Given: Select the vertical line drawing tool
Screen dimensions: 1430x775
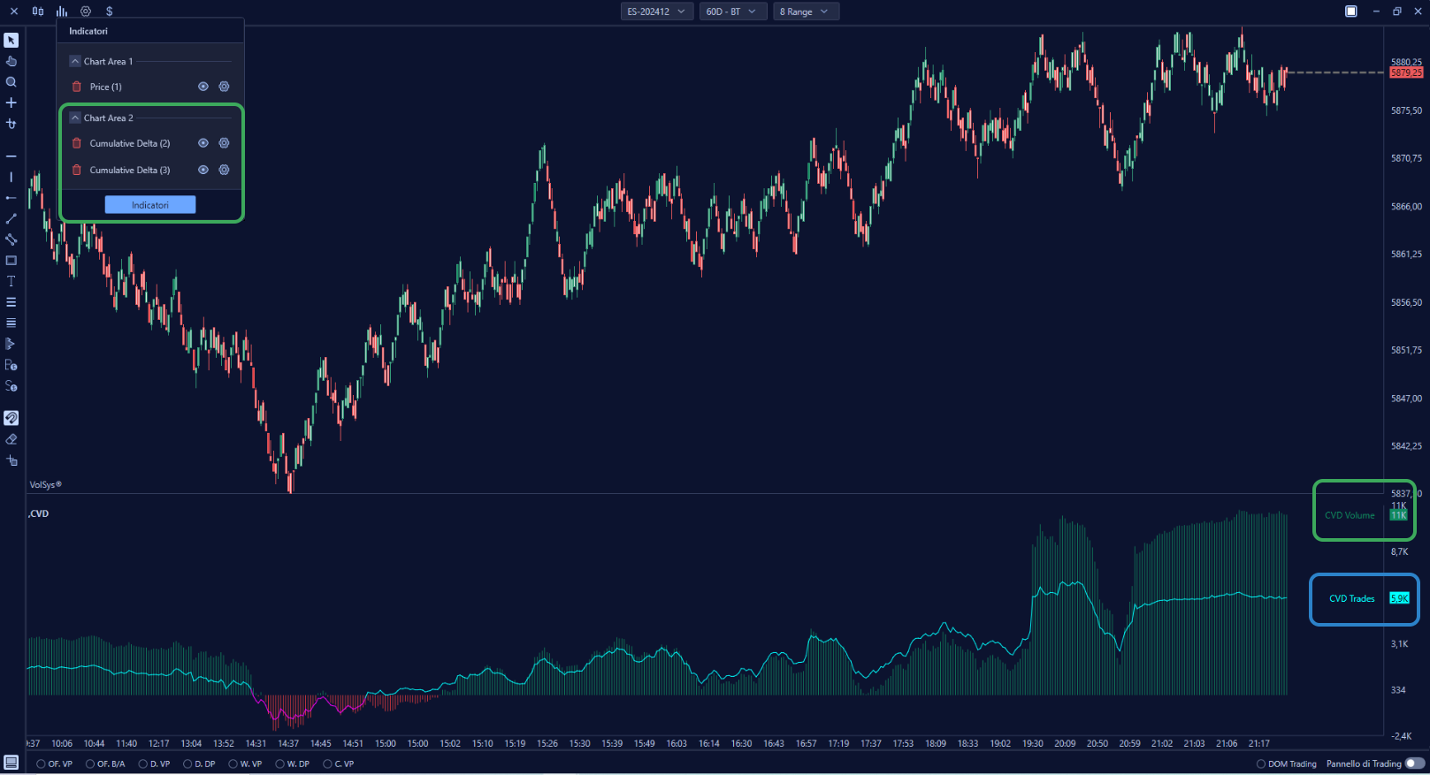Looking at the screenshot, I should [x=11, y=177].
